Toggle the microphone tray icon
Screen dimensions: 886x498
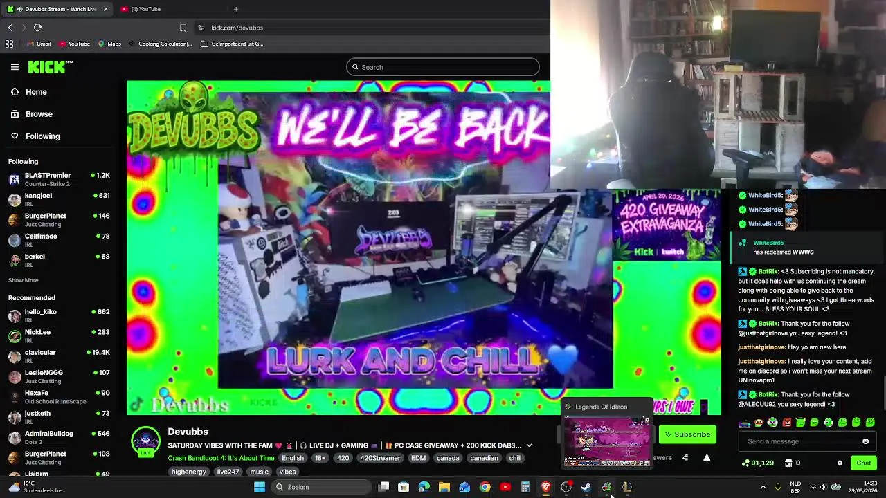(778, 487)
